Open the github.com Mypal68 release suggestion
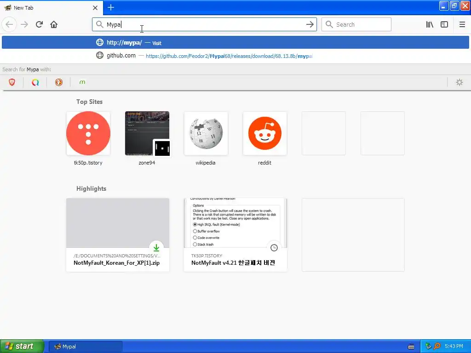 (x=235, y=56)
